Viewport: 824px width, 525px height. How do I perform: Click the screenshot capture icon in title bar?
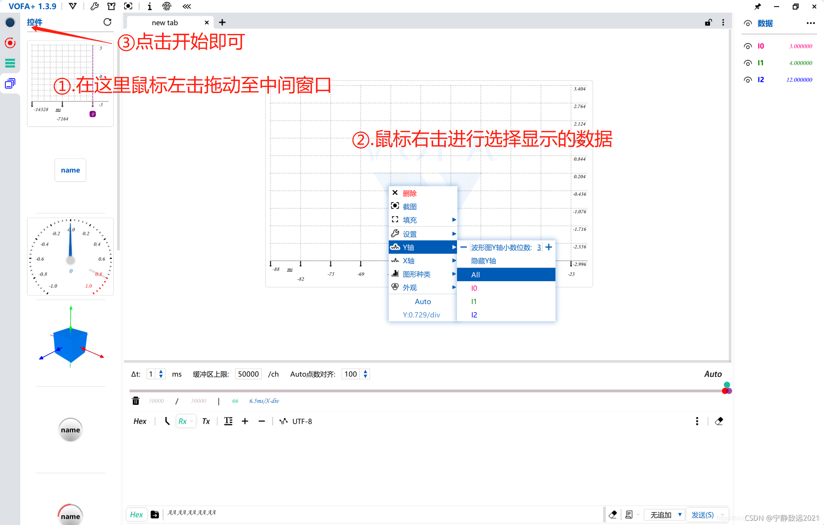coord(128,6)
